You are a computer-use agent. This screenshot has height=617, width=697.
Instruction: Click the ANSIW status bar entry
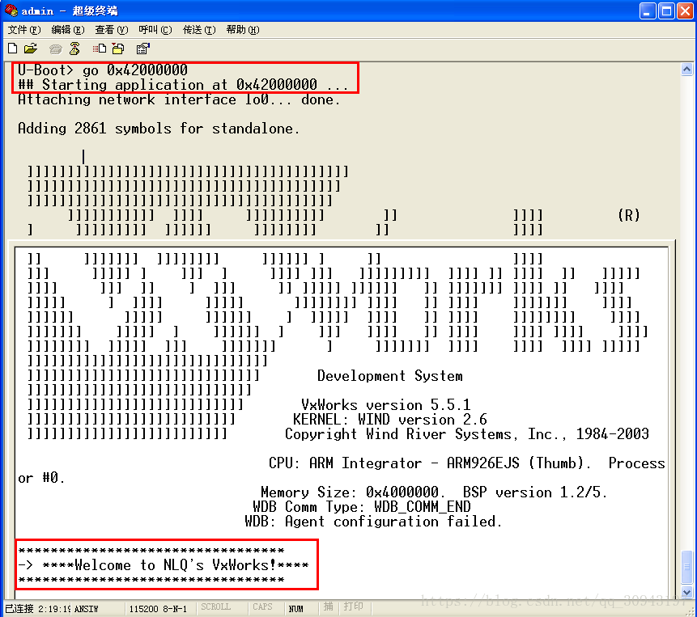click(x=87, y=609)
